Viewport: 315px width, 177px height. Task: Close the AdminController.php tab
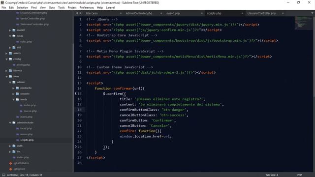[x=161, y=13]
